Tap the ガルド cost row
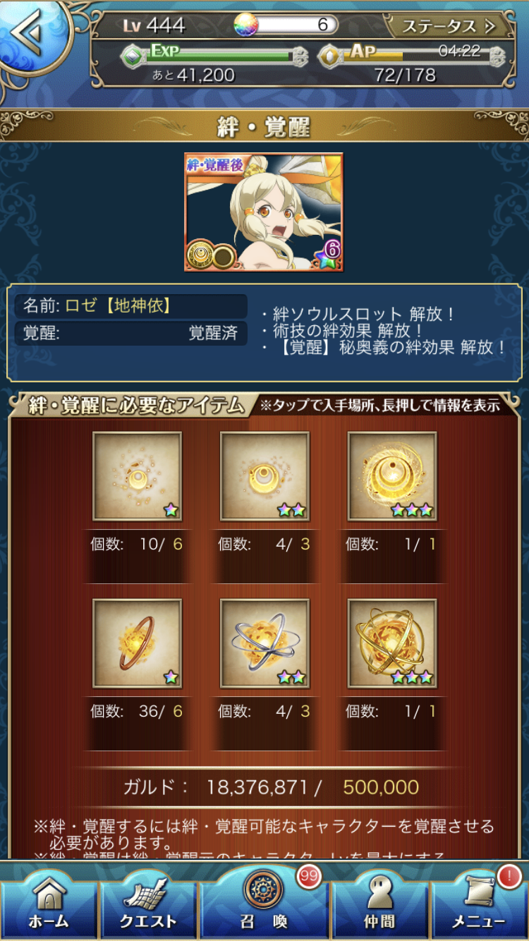This screenshot has width=529, height=941. [x=271, y=787]
